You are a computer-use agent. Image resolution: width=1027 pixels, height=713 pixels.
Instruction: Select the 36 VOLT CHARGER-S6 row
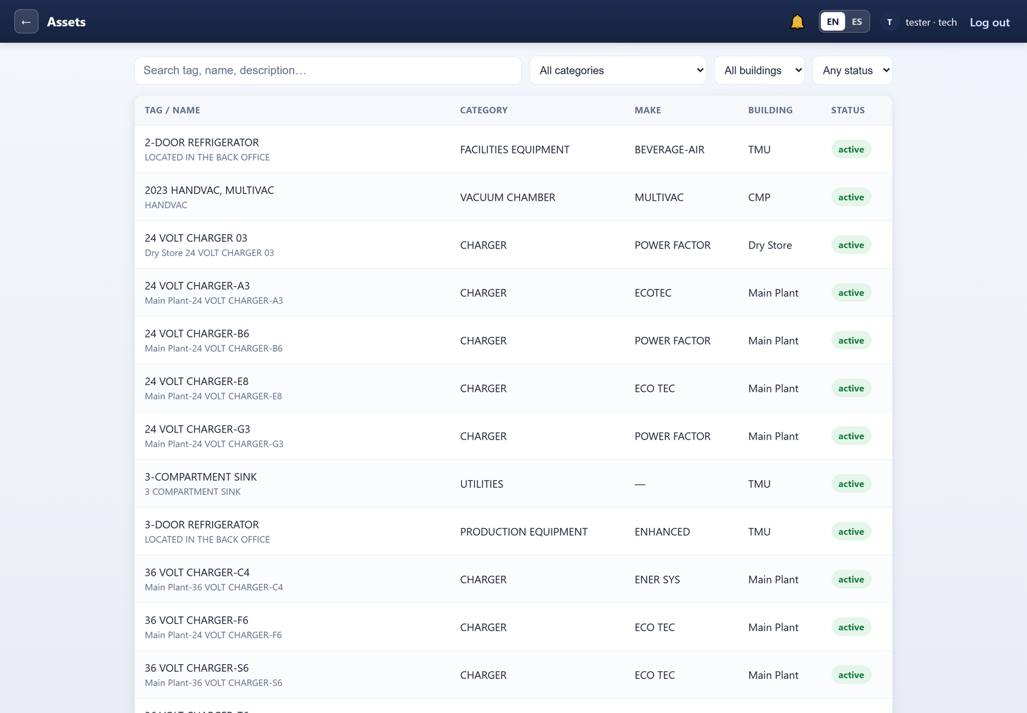pos(513,675)
